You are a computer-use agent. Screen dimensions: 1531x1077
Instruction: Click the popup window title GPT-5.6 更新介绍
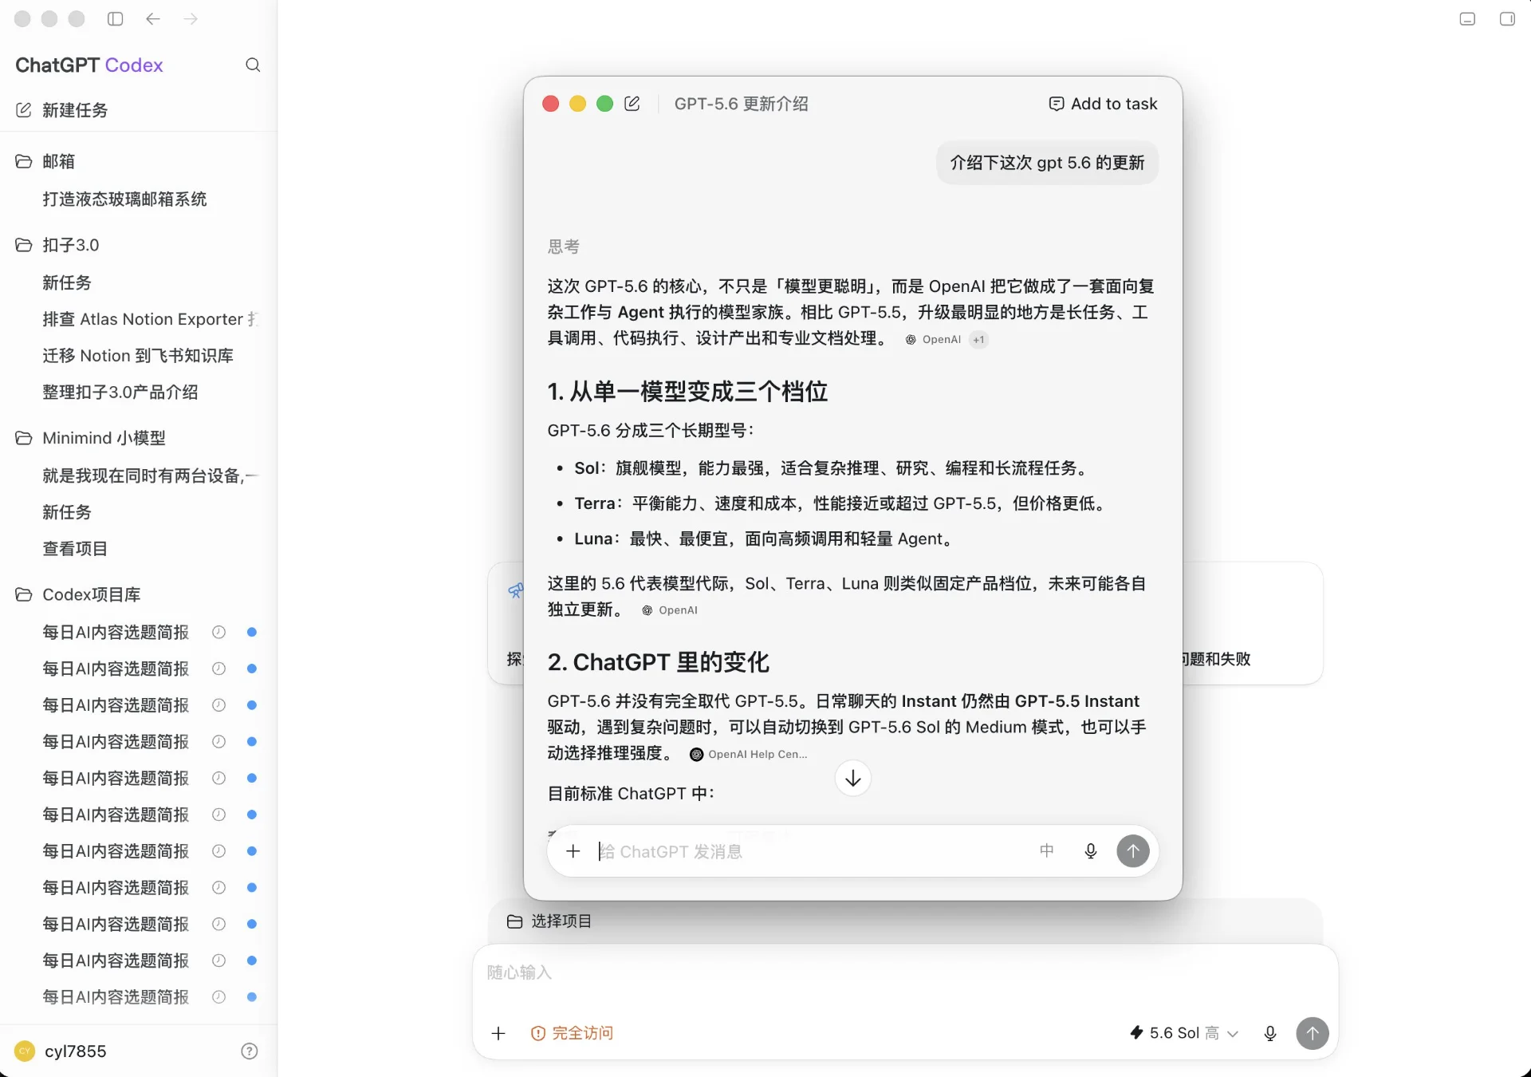741,104
